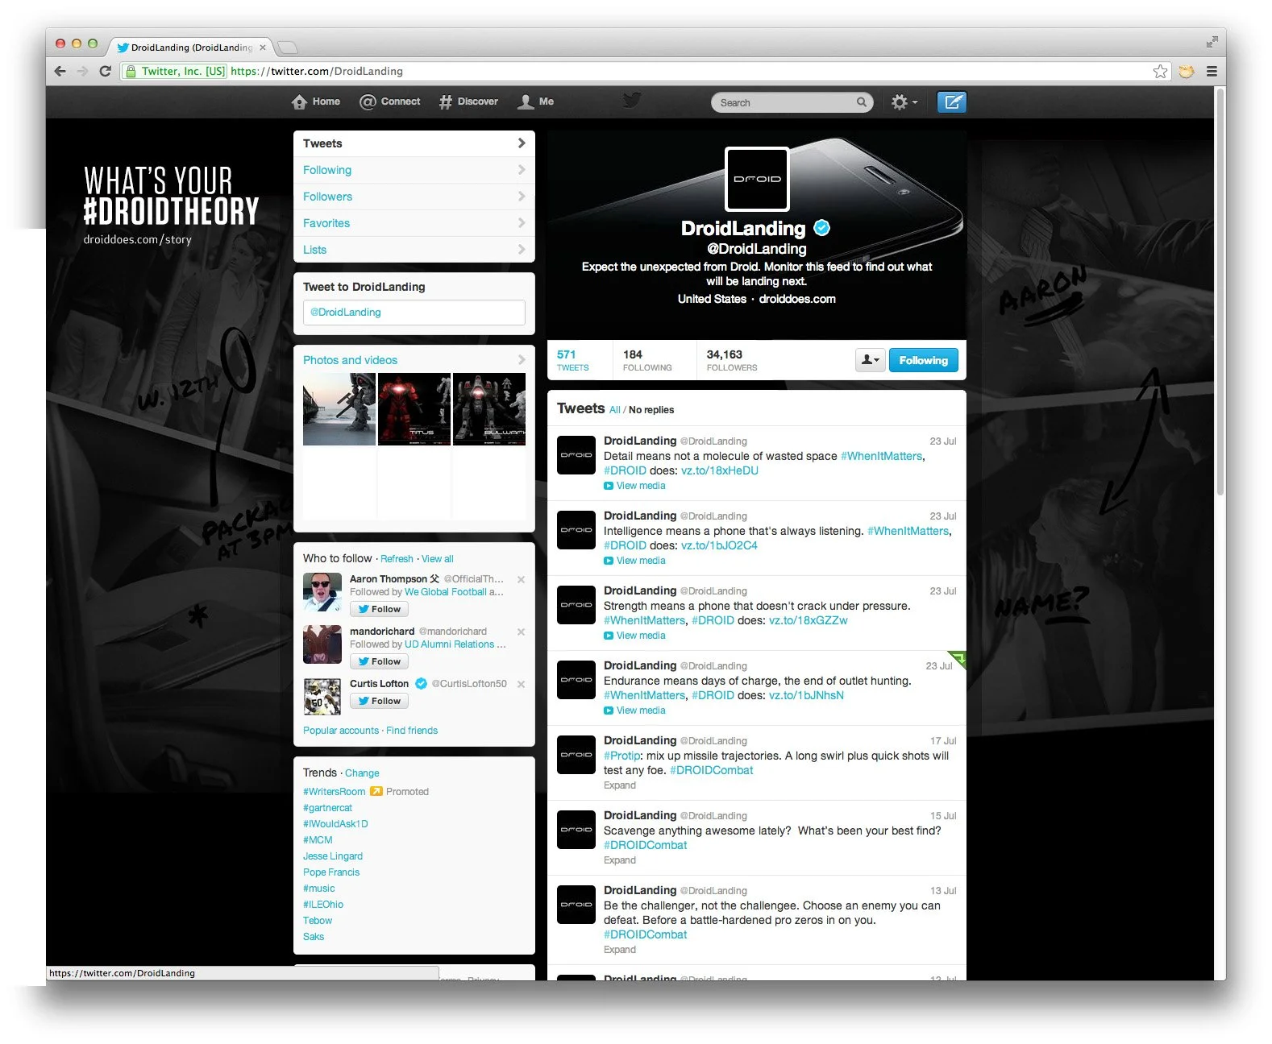Viewport: 1272px width, 1044px height.
Task: Click the Tweet to DroidLanding input
Action: [x=414, y=313]
